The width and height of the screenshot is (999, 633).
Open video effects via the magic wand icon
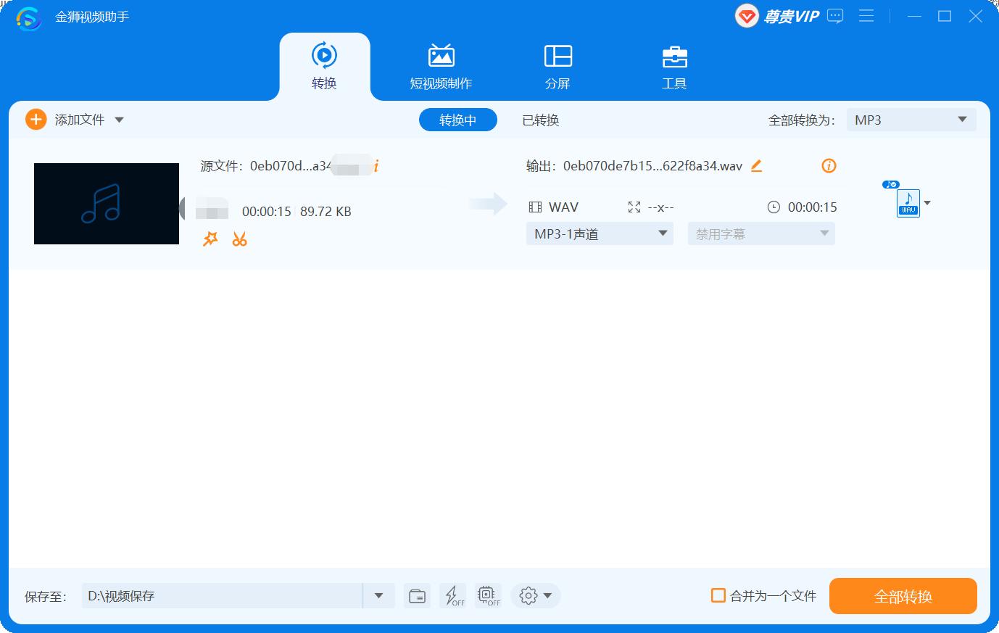pyautogui.click(x=210, y=239)
